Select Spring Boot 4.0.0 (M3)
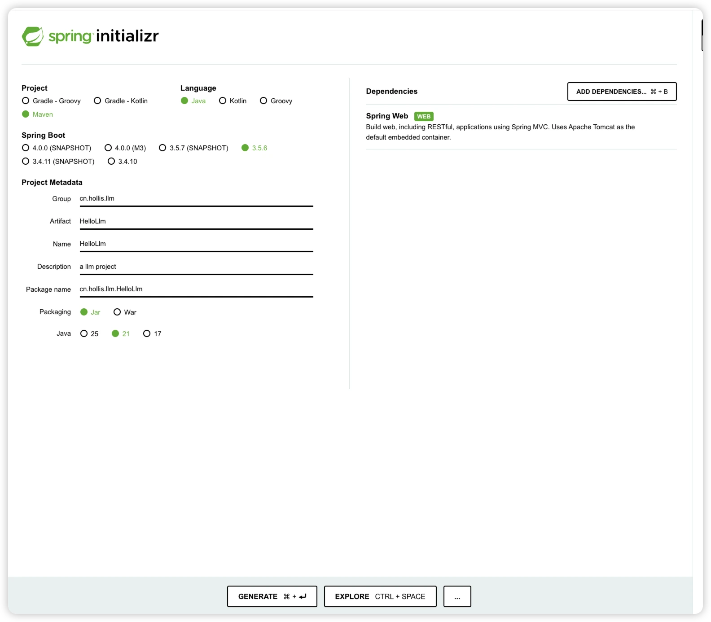711x622 pixels. pos(125,148)
